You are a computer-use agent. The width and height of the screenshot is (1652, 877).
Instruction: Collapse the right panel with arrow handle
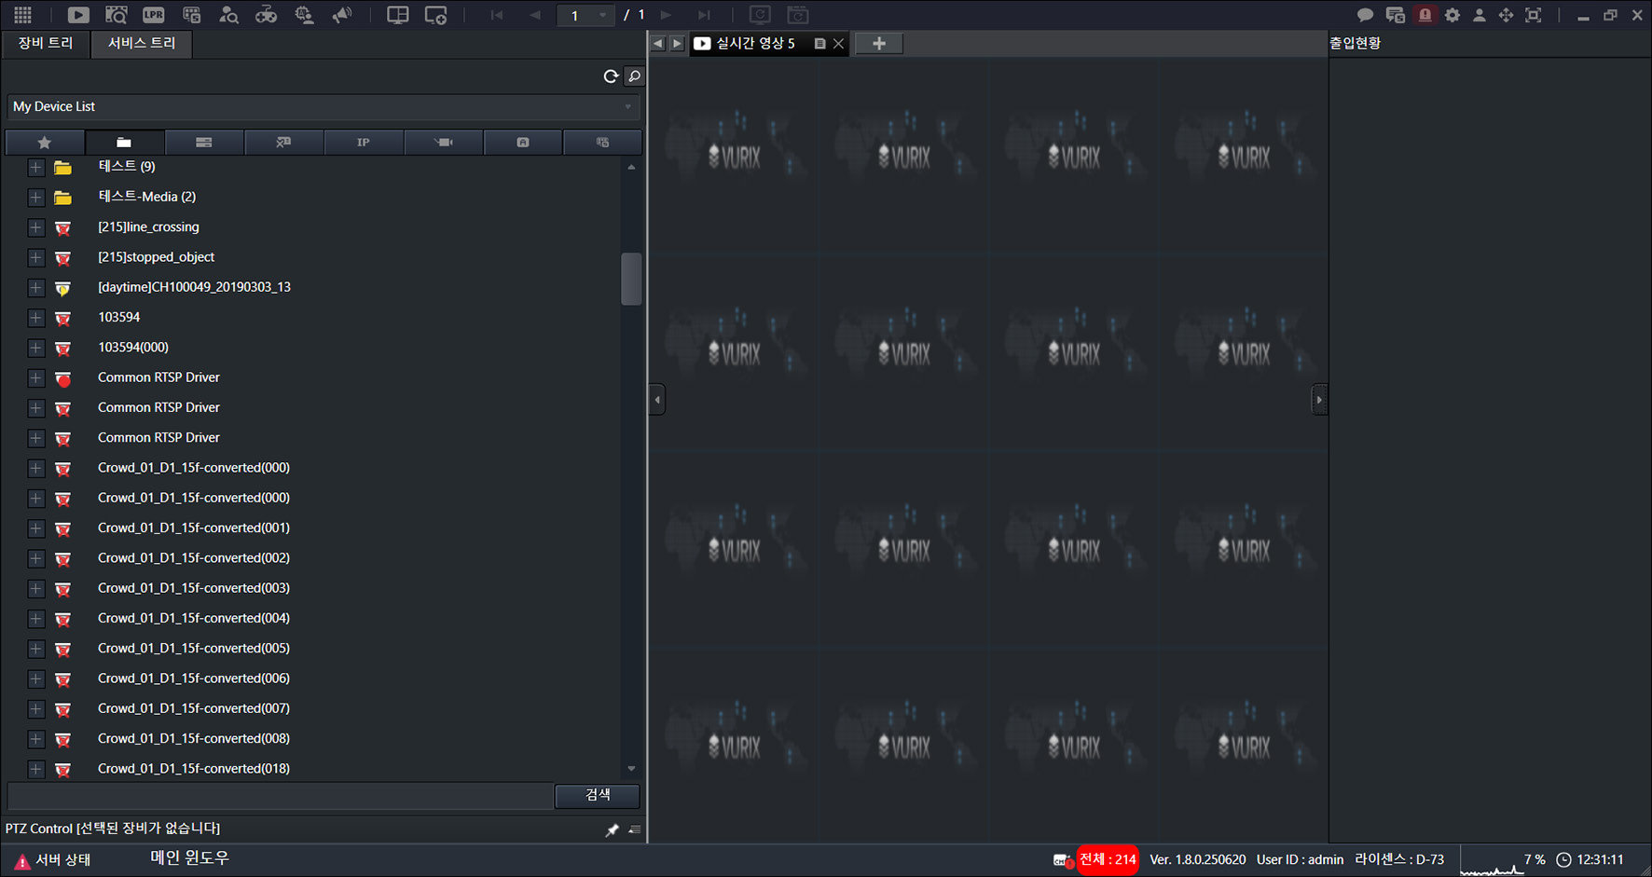pyautogui.click(x=1318, y=400)
